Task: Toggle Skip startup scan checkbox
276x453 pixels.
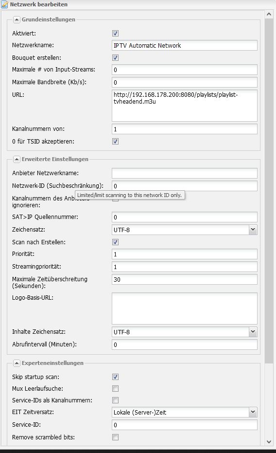Action: tap(115, 377)
